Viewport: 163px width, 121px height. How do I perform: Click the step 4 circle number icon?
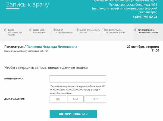click(x=77, y=30)
